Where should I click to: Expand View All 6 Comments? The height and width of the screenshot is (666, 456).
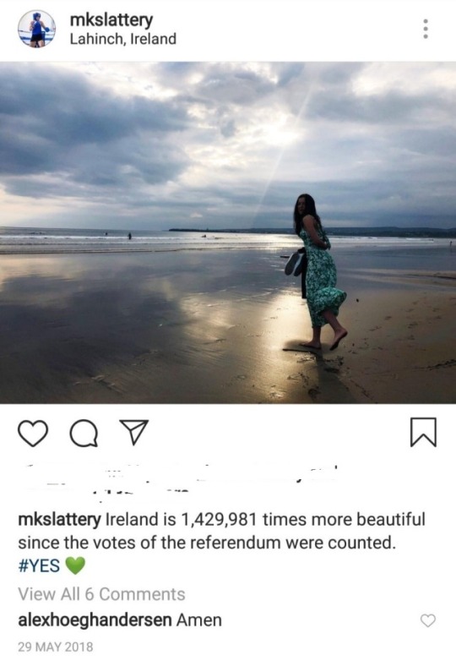101,594
